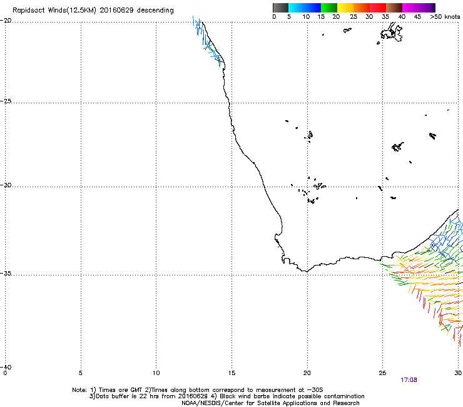Image resolution: width=463 pixels, height=407 pixels.
Task: Click the "-20" latitude axis label
Action: pyautogui.click(x=6, y=21)
